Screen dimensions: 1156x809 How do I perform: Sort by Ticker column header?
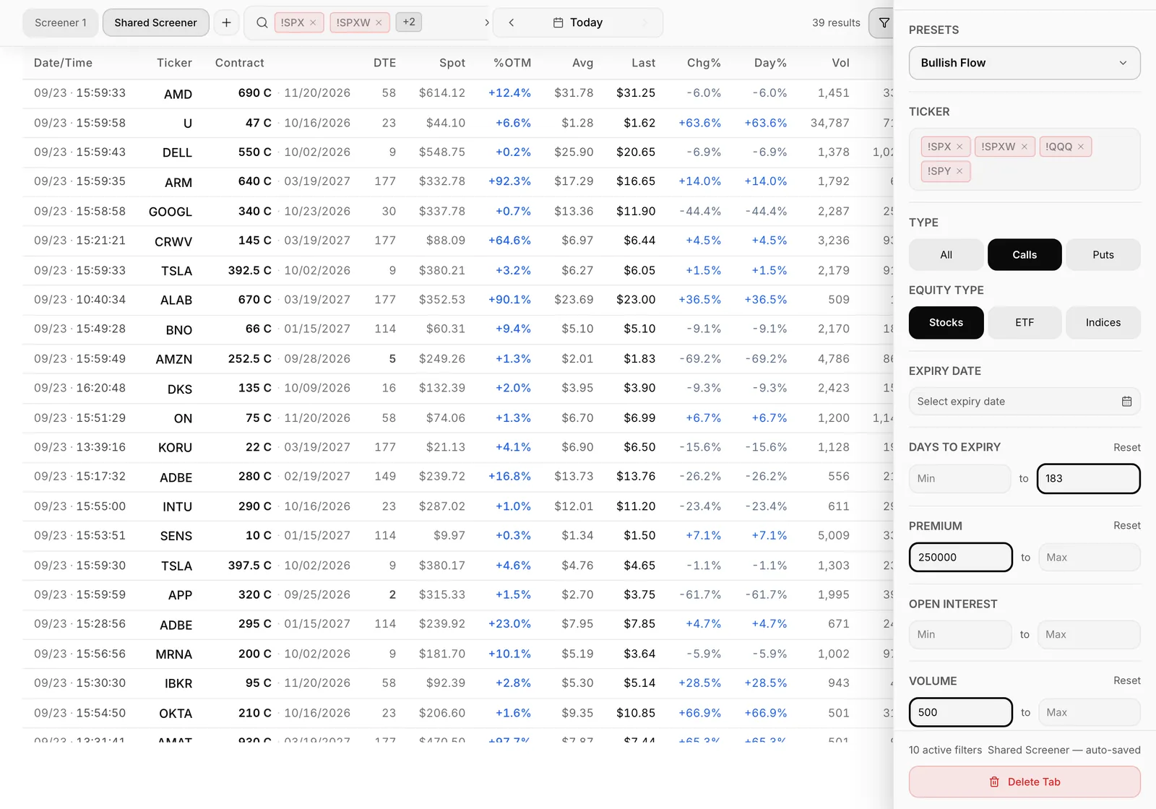click(x=174, y=63)
